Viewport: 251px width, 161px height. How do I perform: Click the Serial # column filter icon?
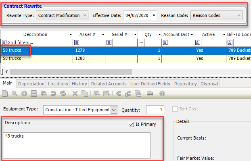(x=109, y=42)
